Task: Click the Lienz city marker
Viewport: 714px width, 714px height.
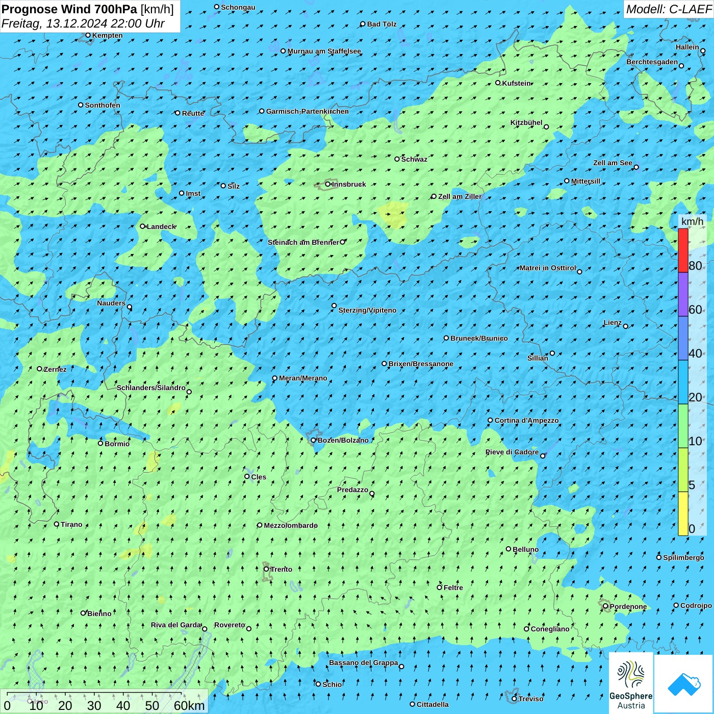Action: 626,326
